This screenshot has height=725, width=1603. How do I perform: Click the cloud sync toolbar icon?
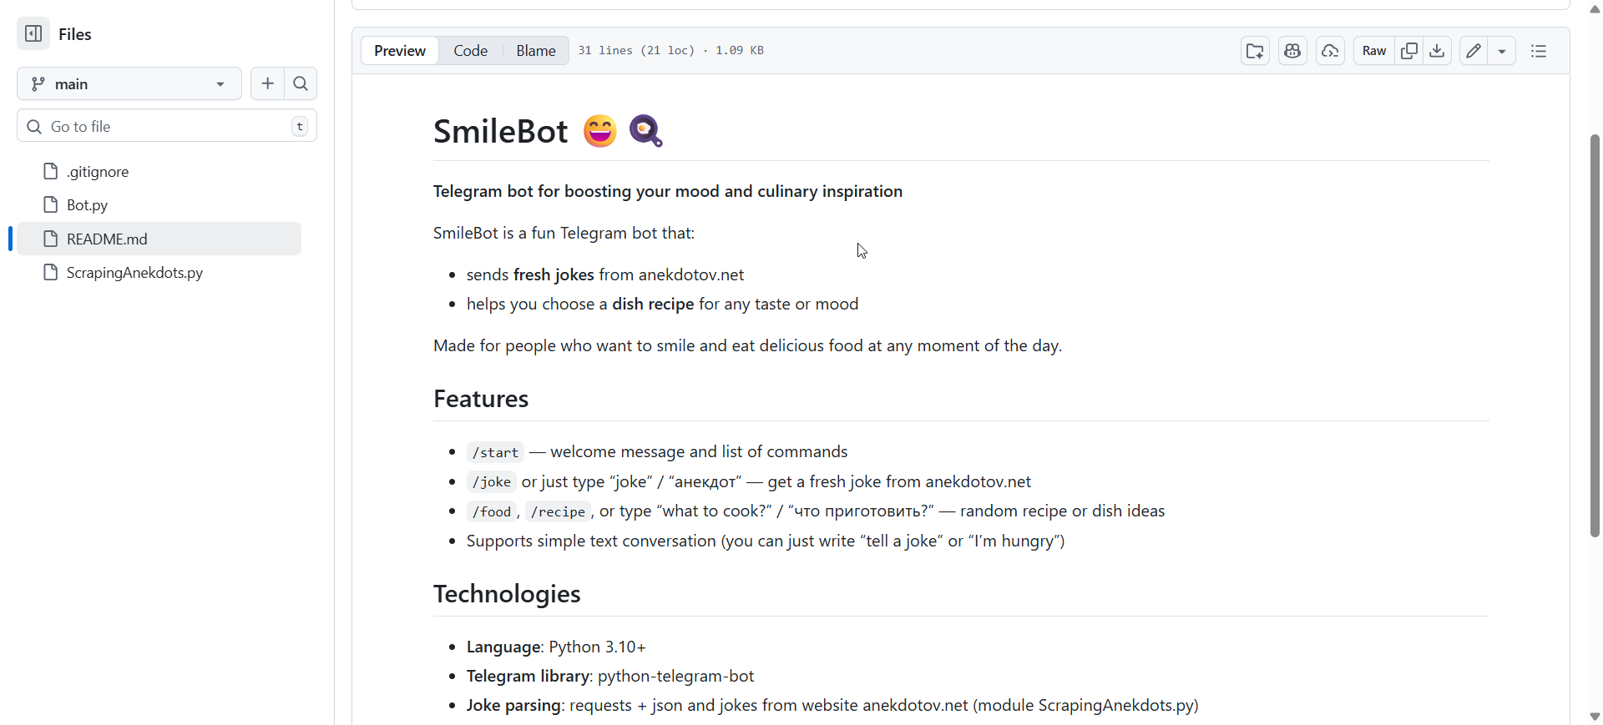(1331, 52)
